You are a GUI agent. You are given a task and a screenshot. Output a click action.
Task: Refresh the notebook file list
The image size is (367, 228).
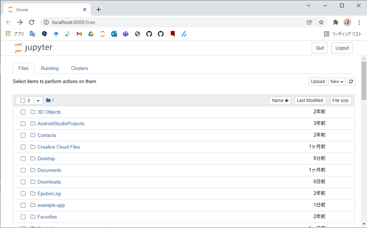[x=351, y=82]
